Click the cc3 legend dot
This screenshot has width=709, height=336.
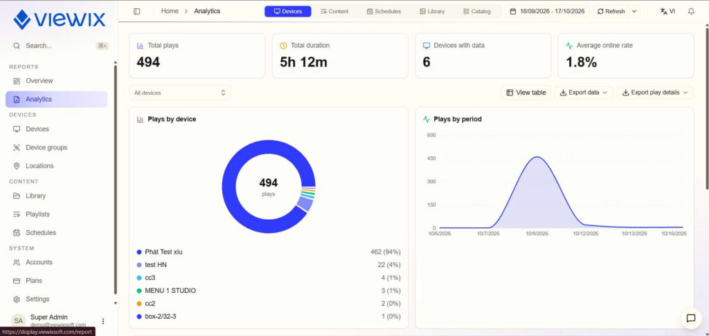[x=139, y=278]
